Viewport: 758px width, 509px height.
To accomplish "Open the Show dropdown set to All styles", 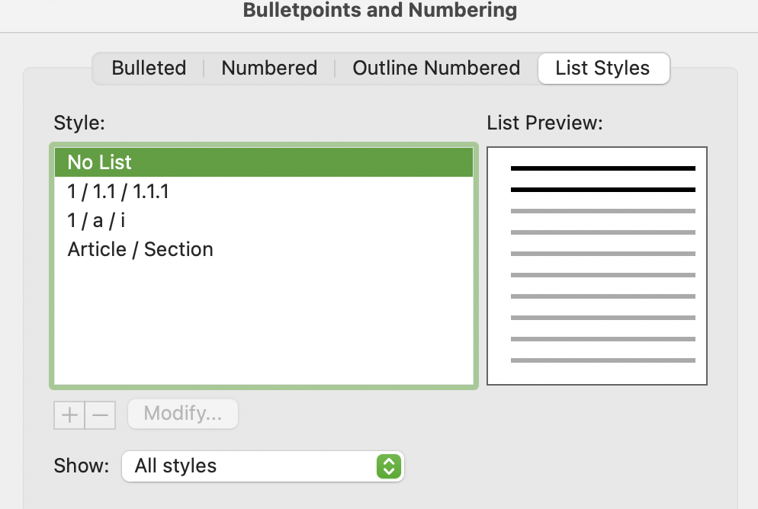I will [x=262, y=466].
